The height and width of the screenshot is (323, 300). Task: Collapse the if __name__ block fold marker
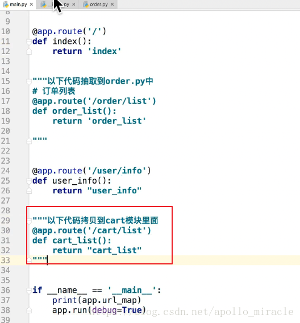(29, 291)
